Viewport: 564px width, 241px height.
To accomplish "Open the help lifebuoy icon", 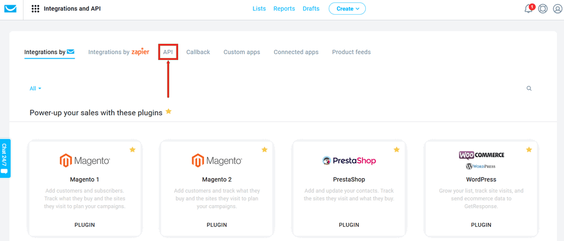I will (x=543, y=9).
